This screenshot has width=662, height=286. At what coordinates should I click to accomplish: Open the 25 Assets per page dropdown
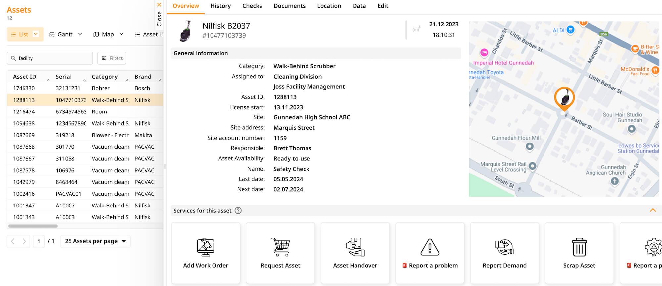coord(95,241)
